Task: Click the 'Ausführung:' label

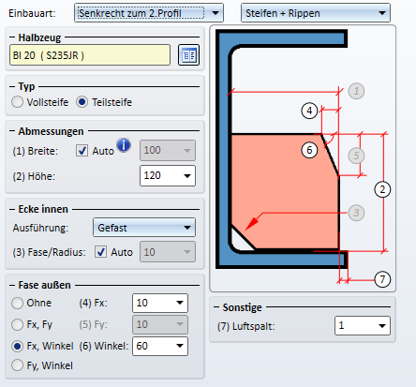Action: coord(40,228)
